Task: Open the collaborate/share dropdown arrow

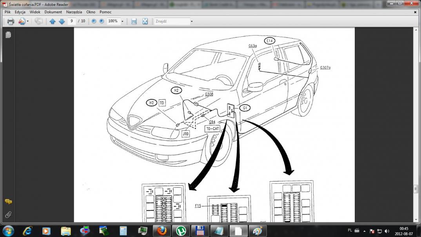Action: [x=27, y=21]
